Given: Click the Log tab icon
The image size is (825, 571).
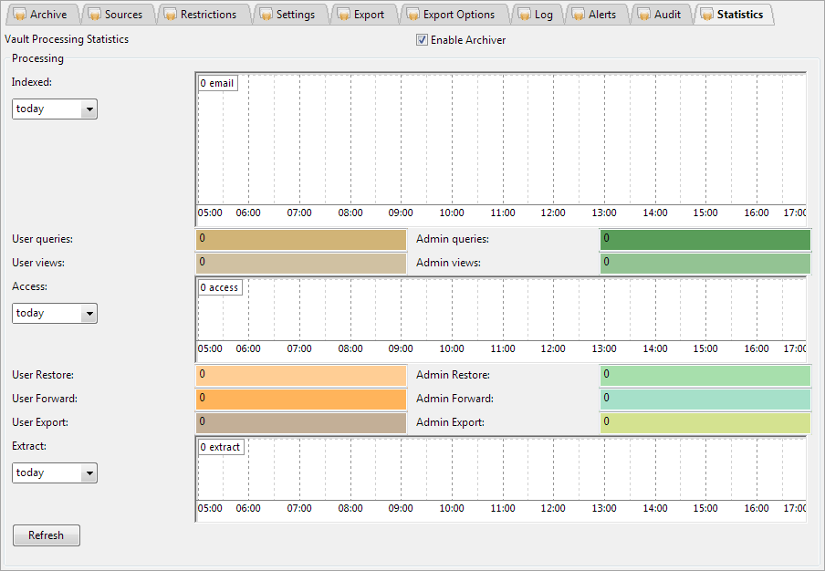Looking at the screenshot, I should (x=525, y=15).
